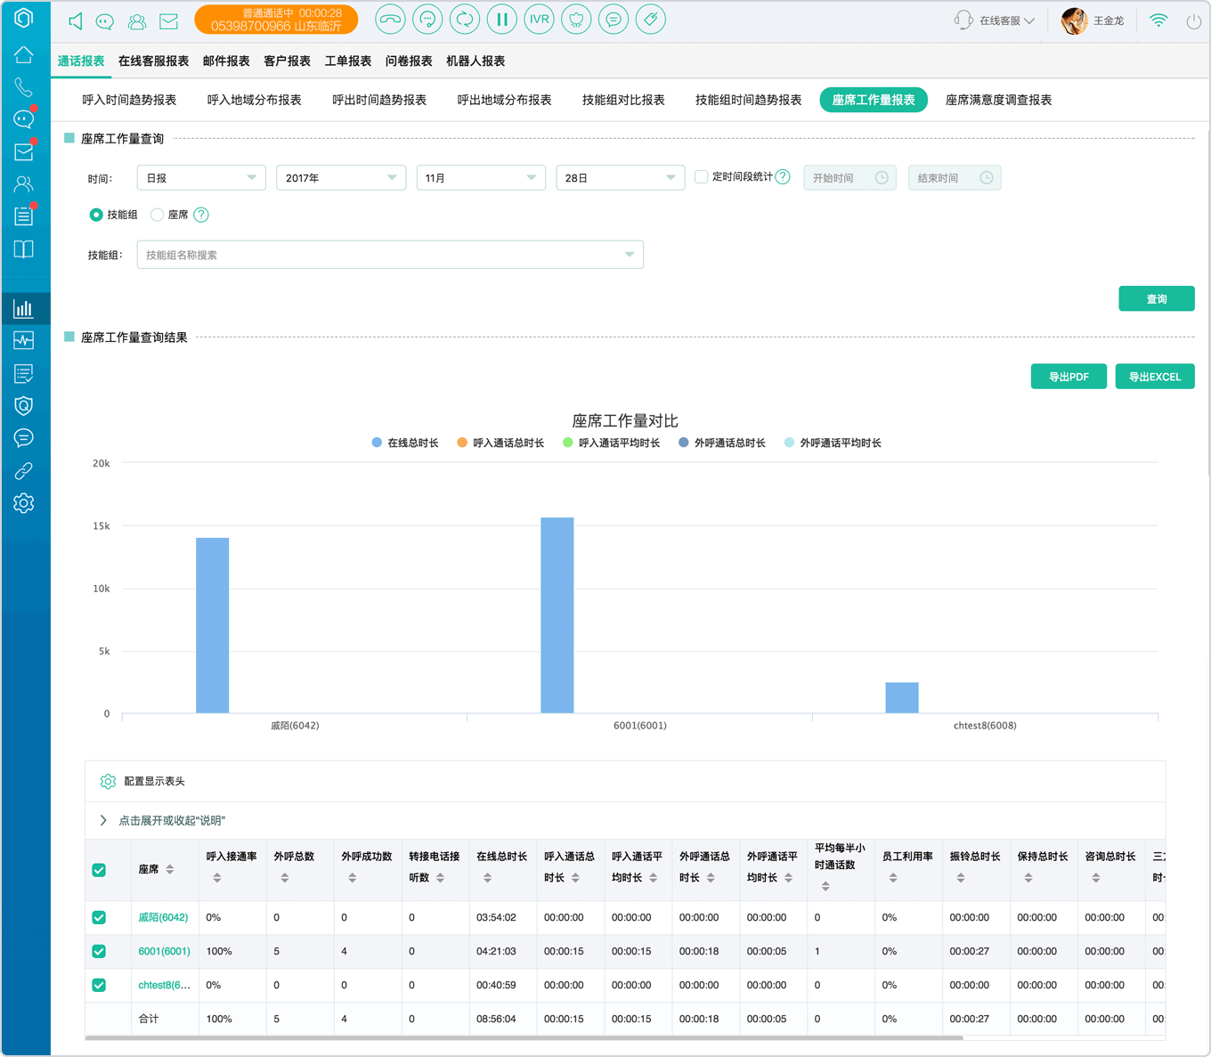Enable the 定时间段统计 checkbox

click(702, 177)
